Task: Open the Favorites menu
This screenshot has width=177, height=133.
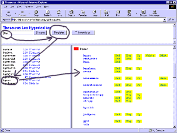Action: tap(29, 7)
